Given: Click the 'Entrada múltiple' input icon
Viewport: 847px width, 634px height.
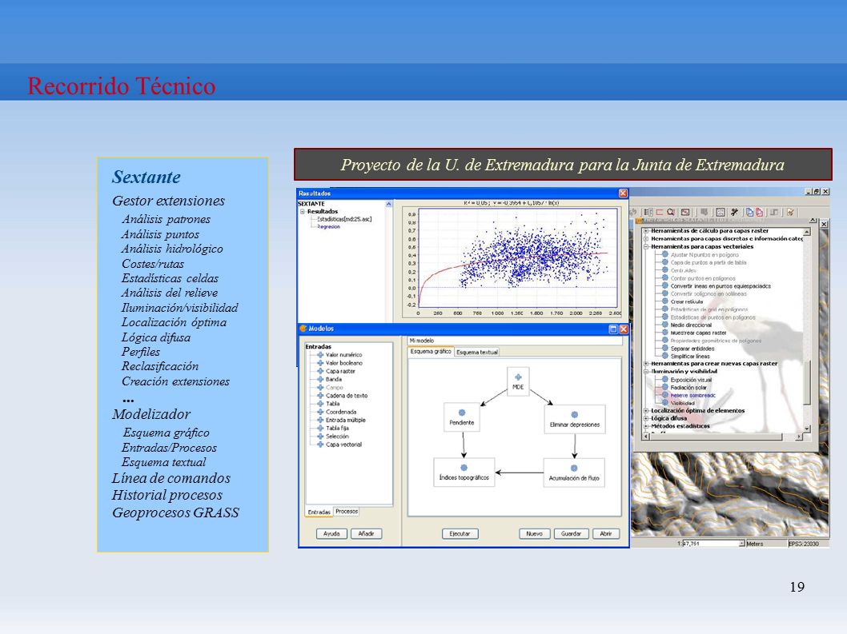Looking at the screenshot, I should pos(320,420).
